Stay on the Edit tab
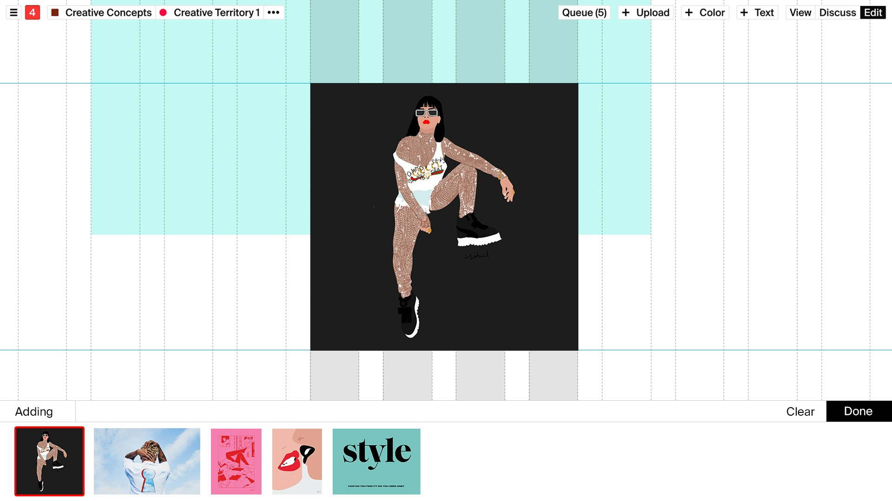The image size is (892, 501). coord(872,13)
